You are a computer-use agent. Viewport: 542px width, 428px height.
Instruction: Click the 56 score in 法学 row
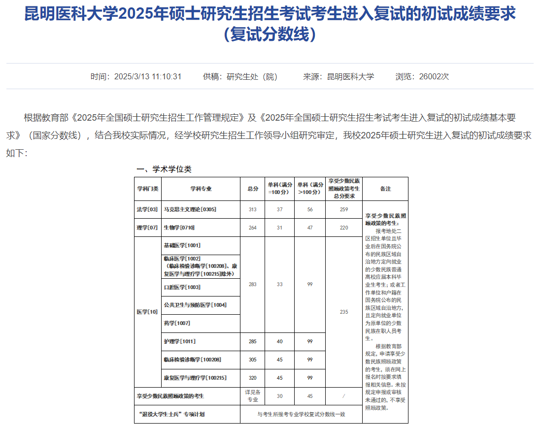[x=310, y=209]
